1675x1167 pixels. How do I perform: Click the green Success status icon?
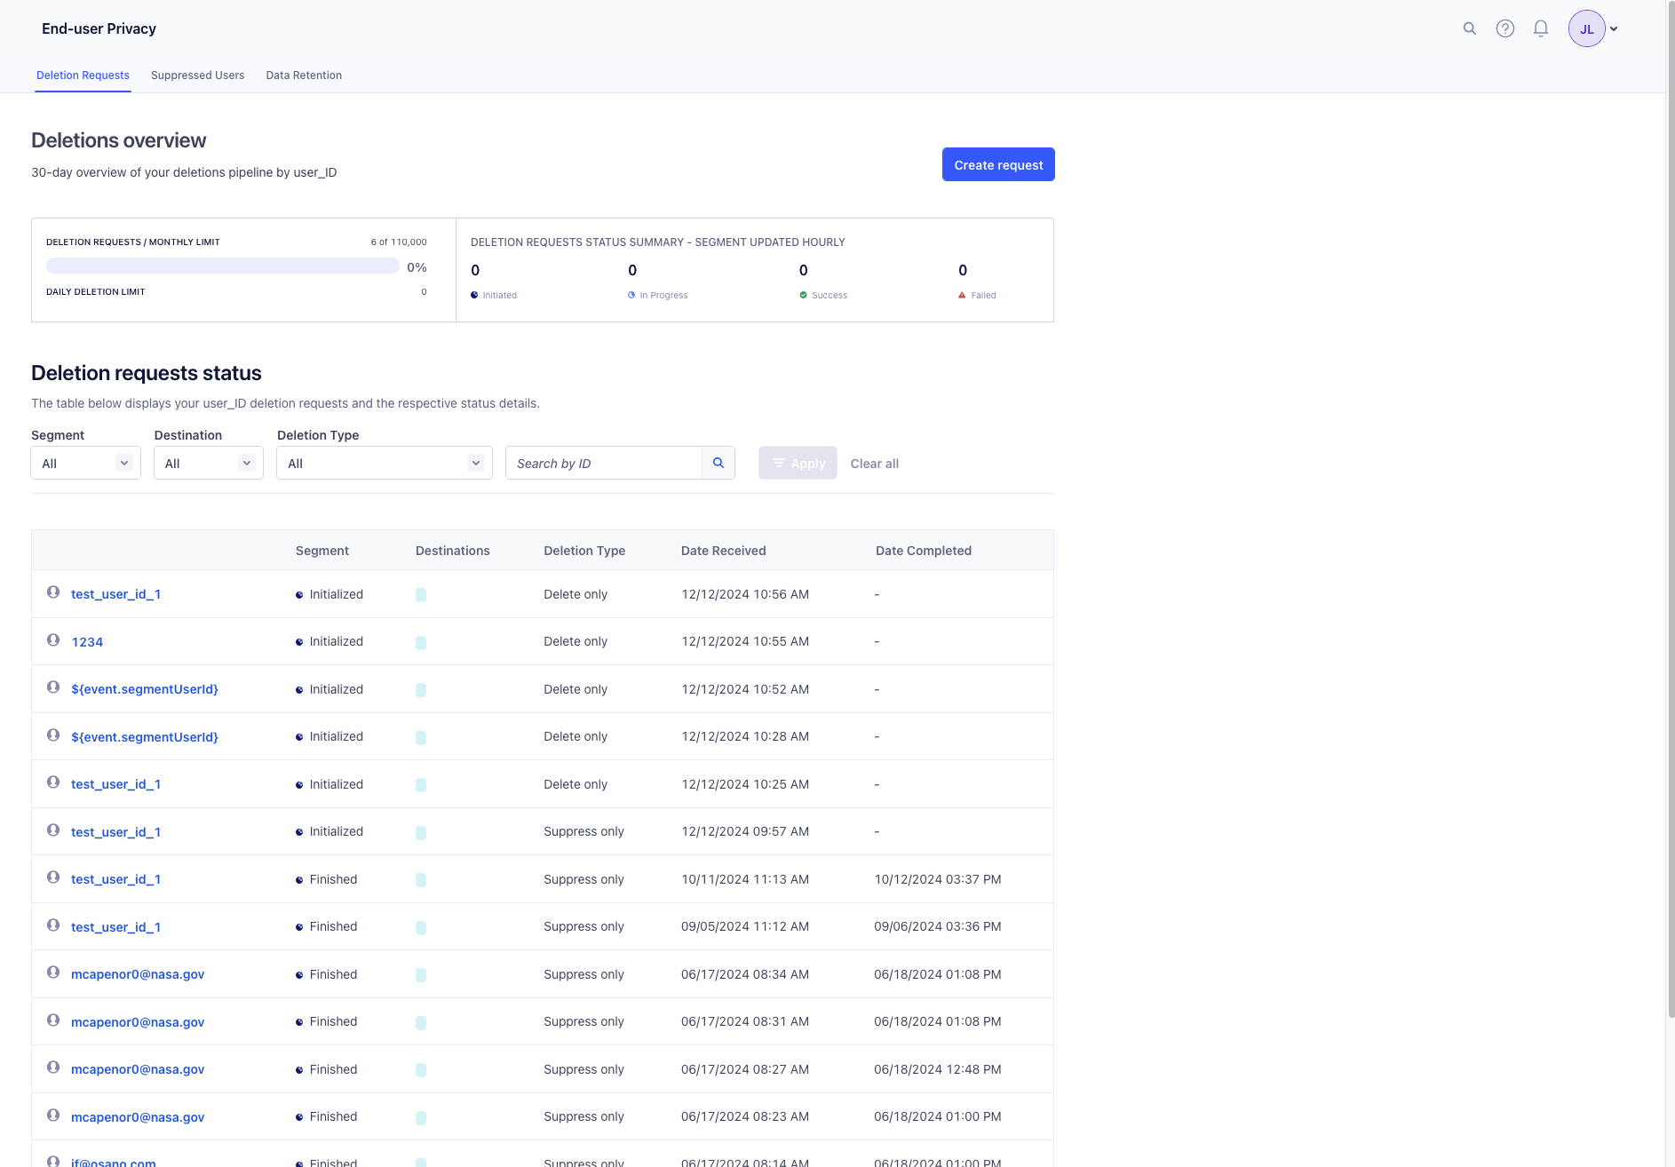[x=803, y=295]
